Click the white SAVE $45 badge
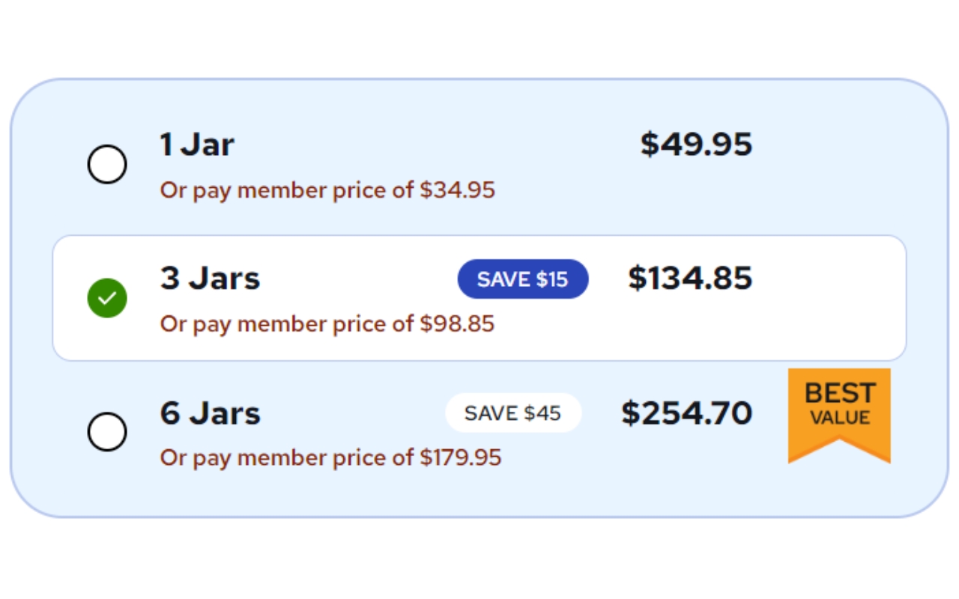The image size is (959, 599). 513,413
